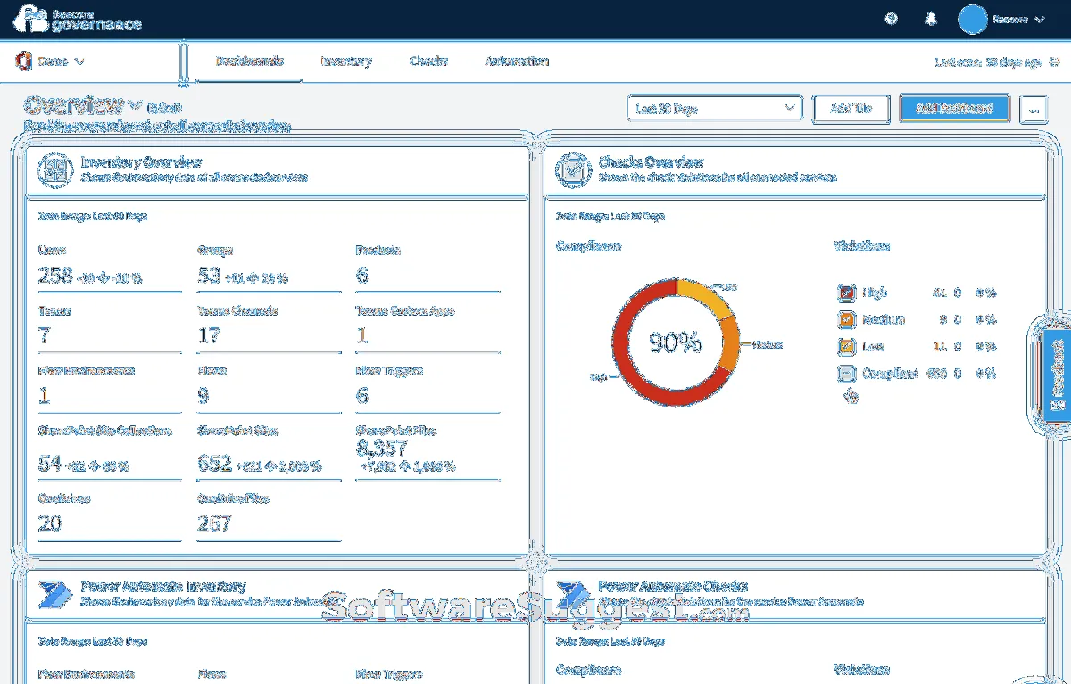Click the Add Tile button
The width and height of the screenshot is (1071, 684).
[x=851, y=109]
